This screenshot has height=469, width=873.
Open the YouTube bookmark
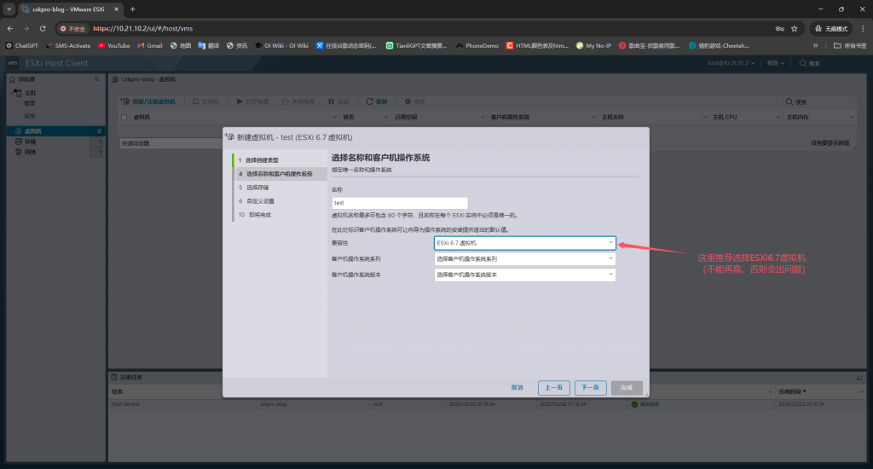pyautogui.click(x=113, y=46)
